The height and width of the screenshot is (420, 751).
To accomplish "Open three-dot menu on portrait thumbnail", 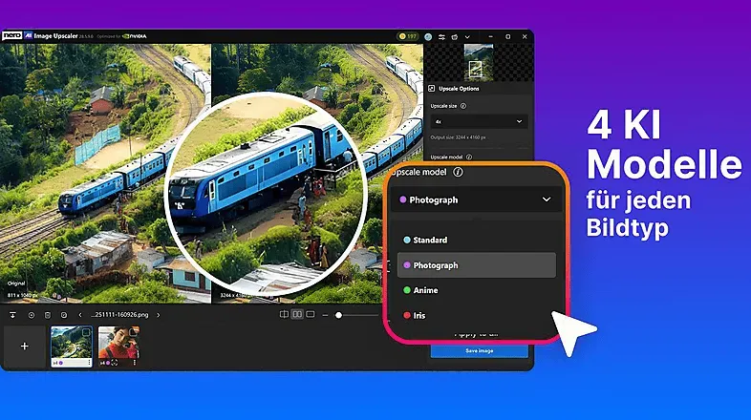I will tap(135, 363).
